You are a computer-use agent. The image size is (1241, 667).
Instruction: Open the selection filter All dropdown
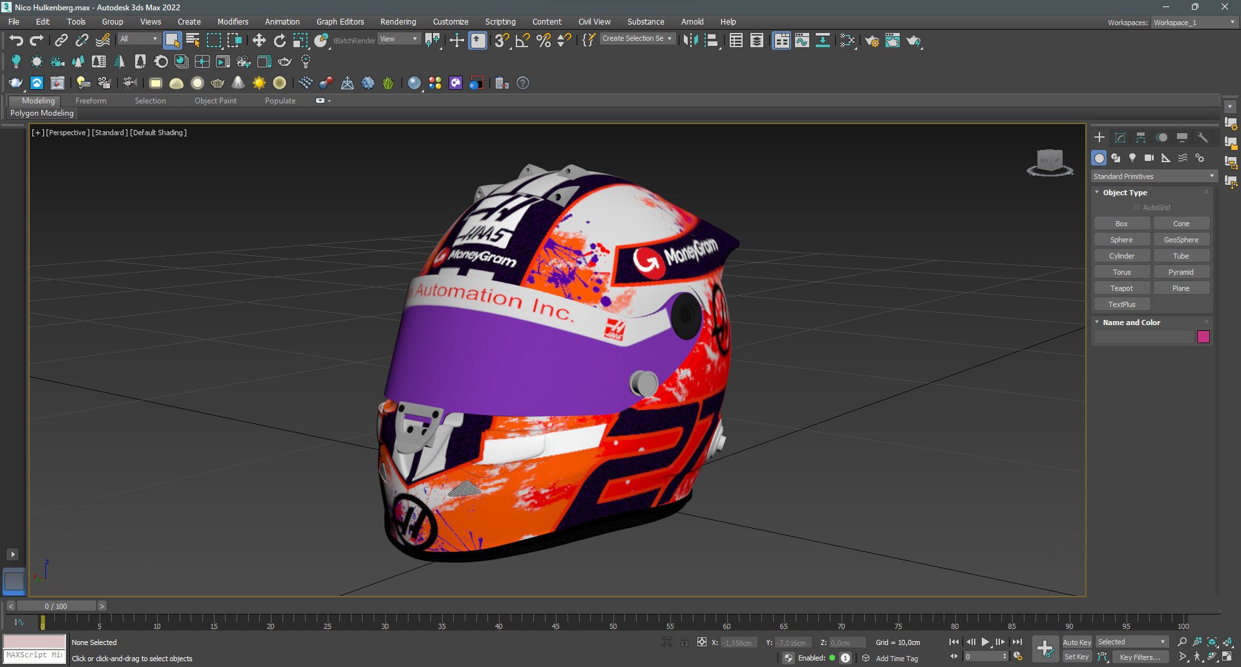[139, 39]
